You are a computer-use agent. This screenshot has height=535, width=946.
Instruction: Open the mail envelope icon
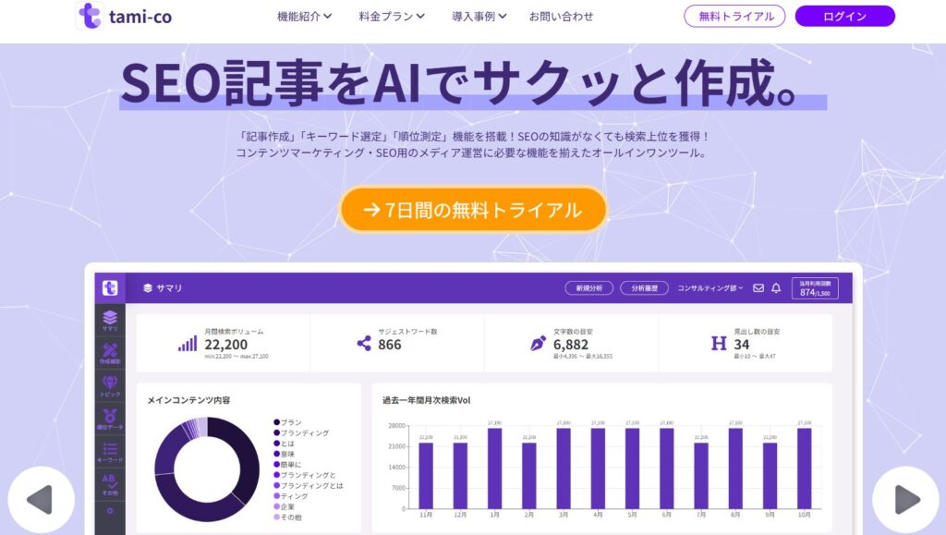click(758, 288)
